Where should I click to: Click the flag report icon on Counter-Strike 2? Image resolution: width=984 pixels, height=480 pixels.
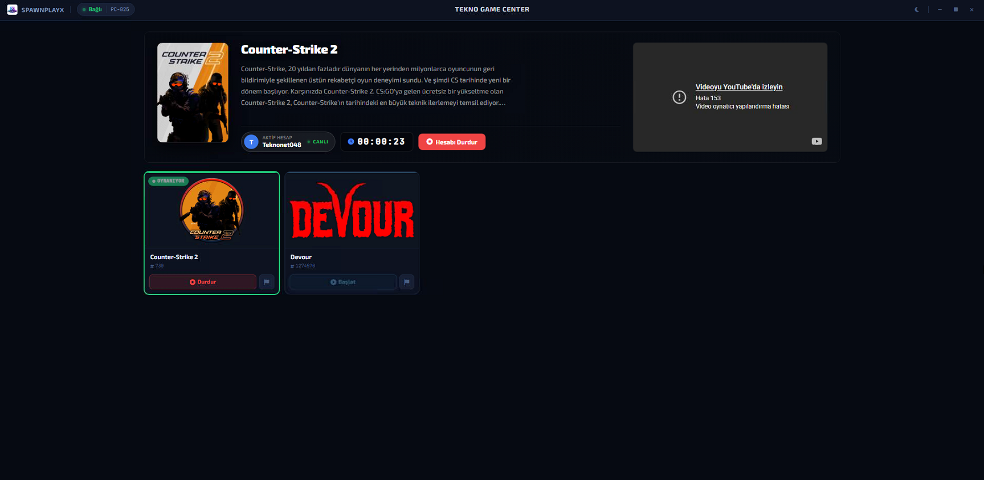267,282
